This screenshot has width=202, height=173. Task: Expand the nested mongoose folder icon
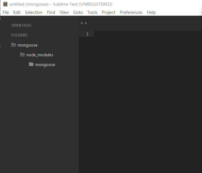pyautogui.click(x=31, y=64)
